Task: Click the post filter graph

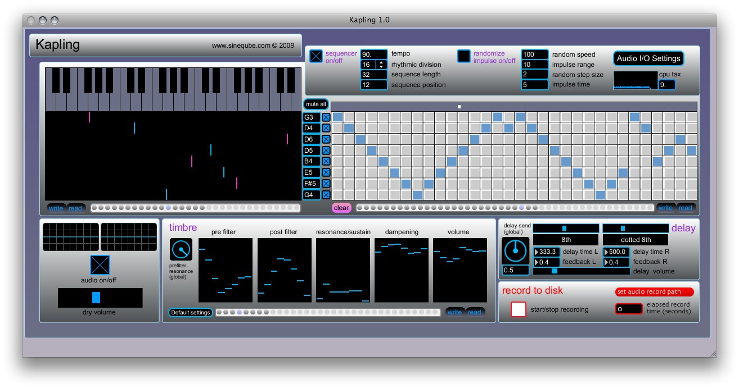Action: [x=284, y=271]
